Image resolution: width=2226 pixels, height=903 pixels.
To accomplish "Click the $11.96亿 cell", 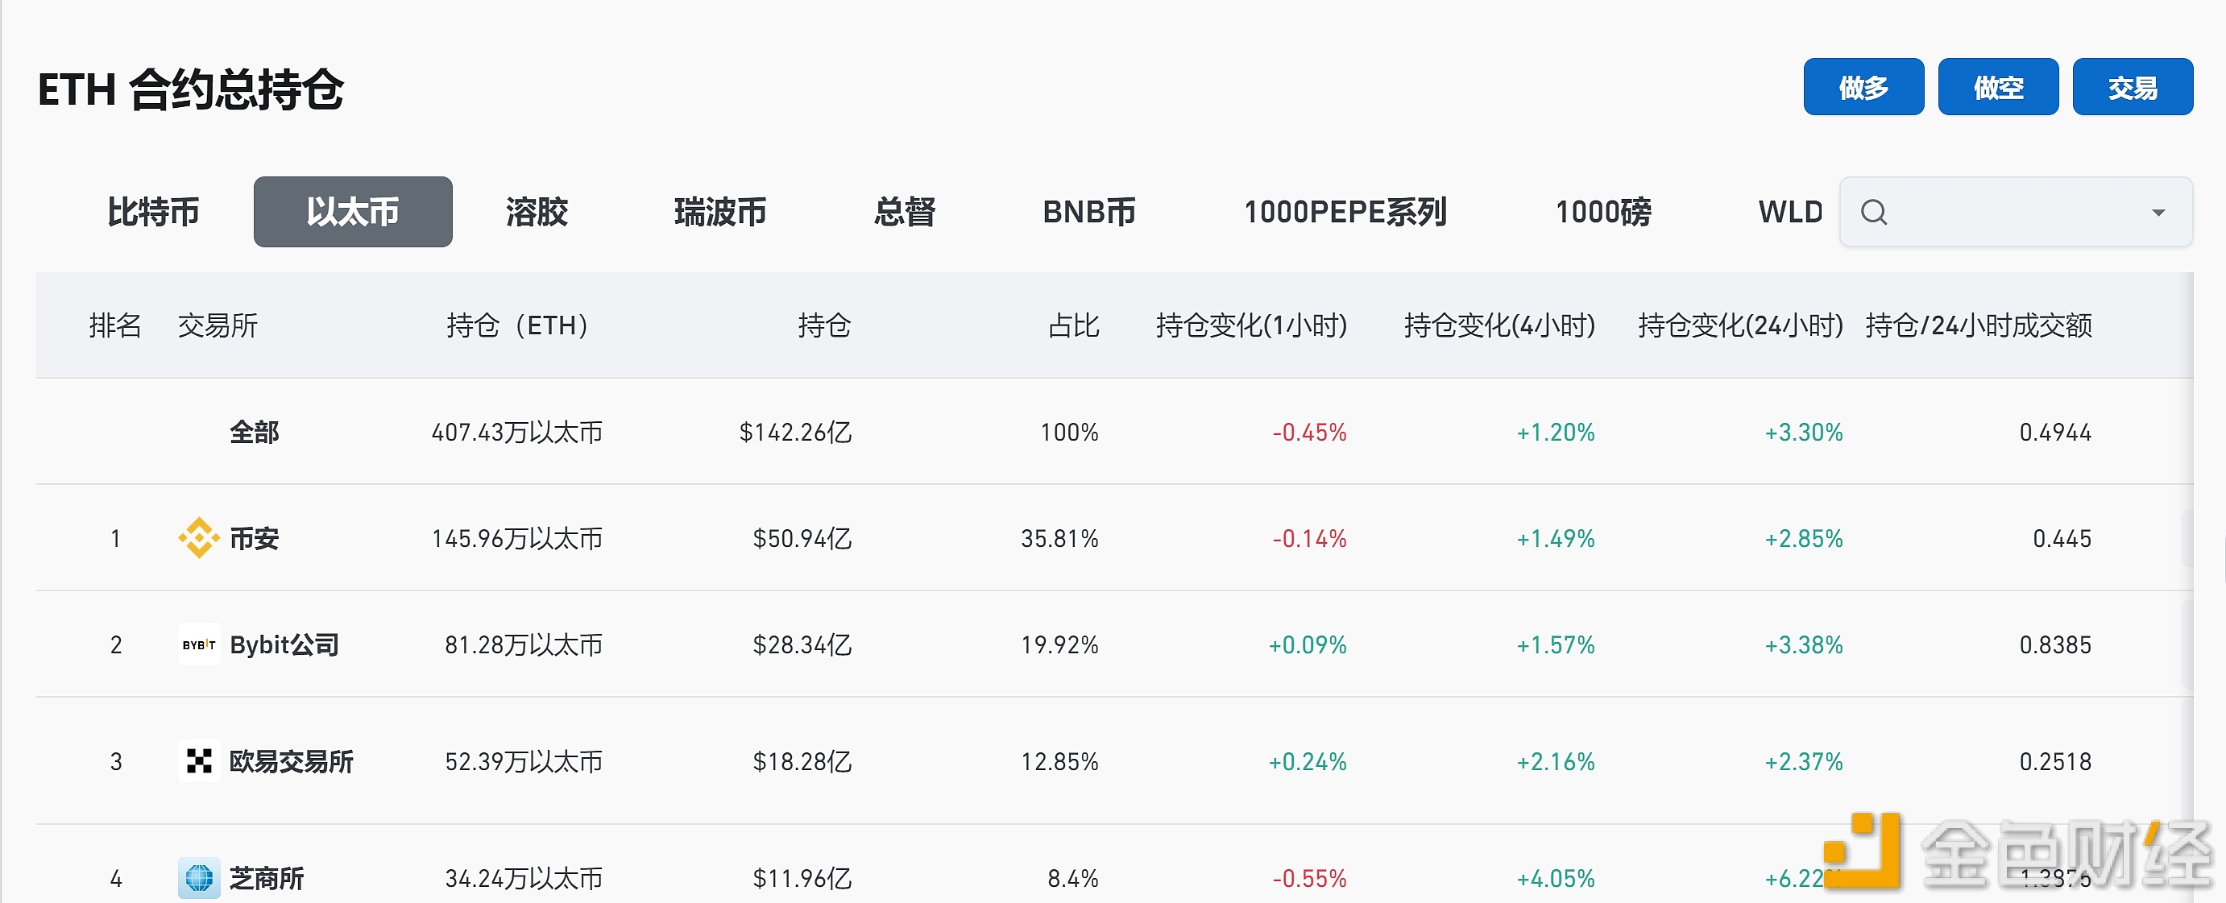I will click(x=802, y=878).
